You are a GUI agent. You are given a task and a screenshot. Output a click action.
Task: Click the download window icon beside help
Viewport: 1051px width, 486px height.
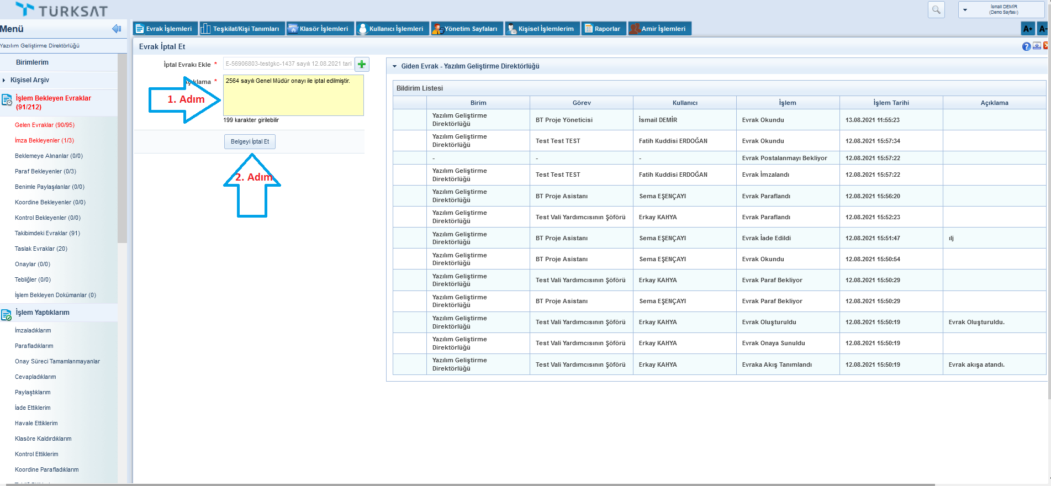(1037, 46)
